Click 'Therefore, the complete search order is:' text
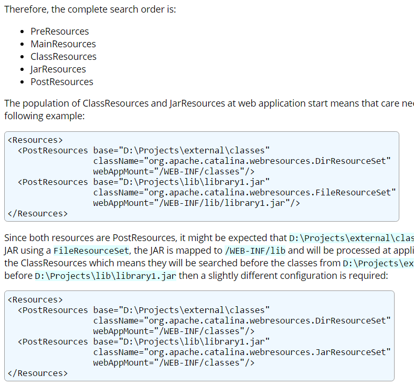The image size is (414, 385). tap(90, 9)
